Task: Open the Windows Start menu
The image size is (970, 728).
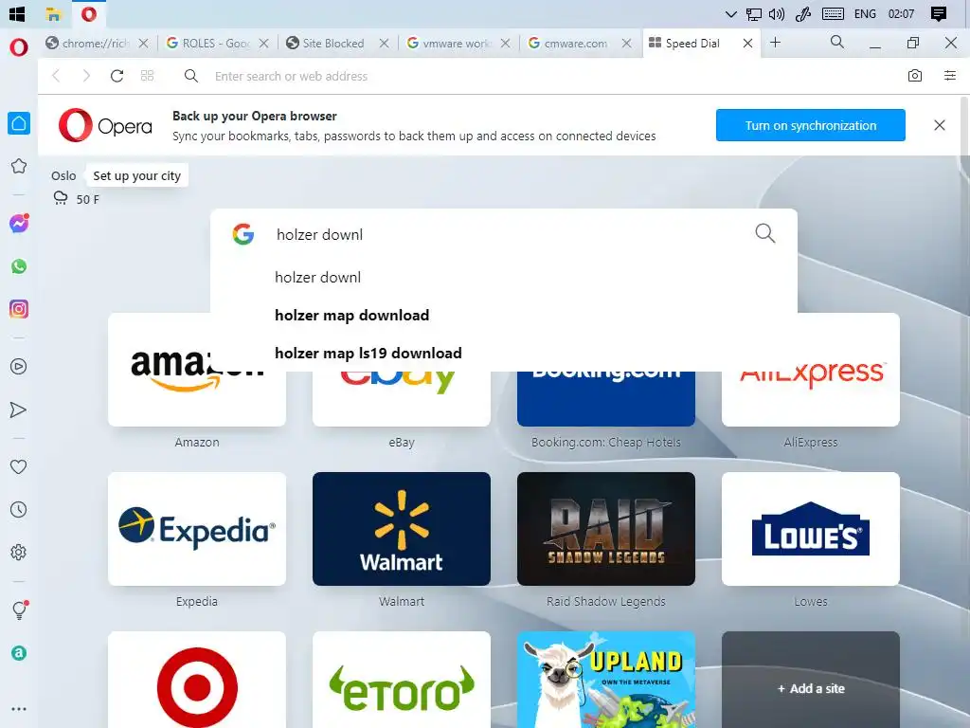Action: [x=17, y=13]
